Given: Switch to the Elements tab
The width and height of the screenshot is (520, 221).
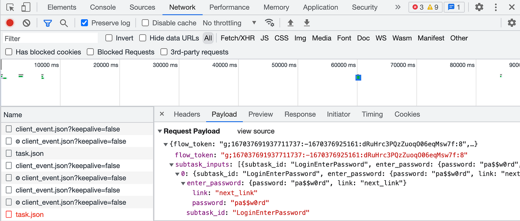Looking at the screenshot, I should point(62,7).
